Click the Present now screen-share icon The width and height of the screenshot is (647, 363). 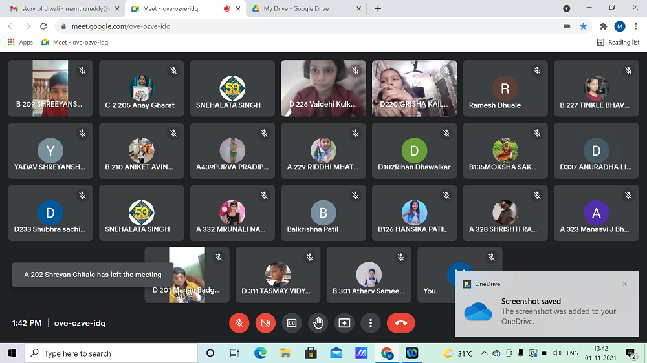(x=344, y=323)
